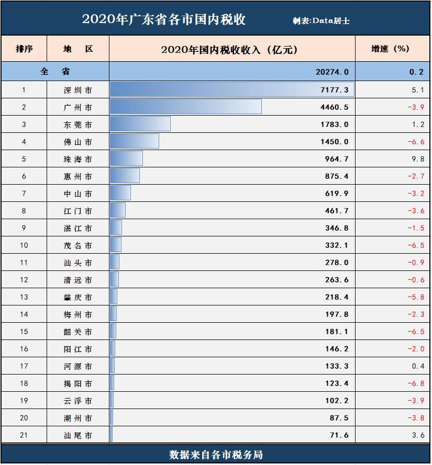Click the city name 韶关市
This screenshot has width=432, height=465.
coord(78,332)
